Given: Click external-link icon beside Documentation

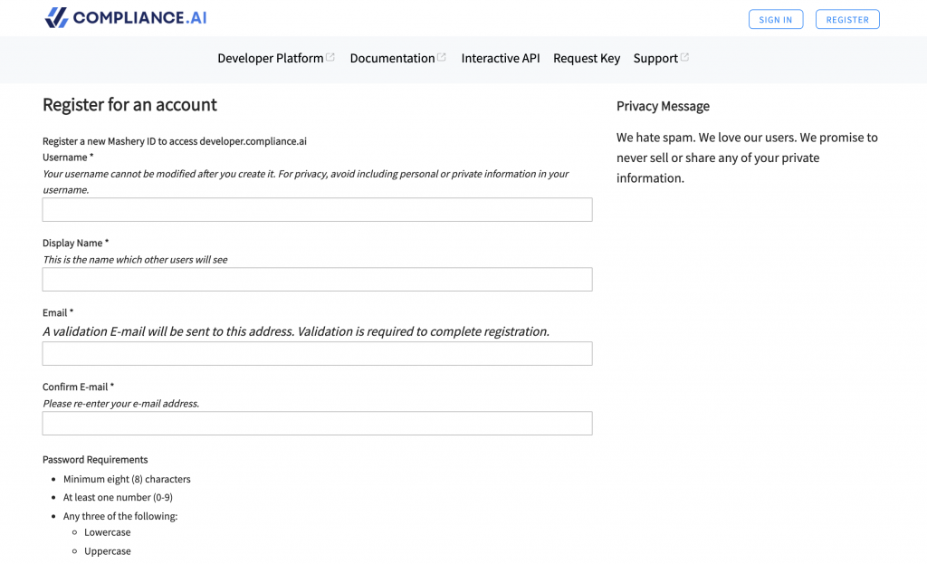Looking at the screenshot, I should click(x=442, y=57).
